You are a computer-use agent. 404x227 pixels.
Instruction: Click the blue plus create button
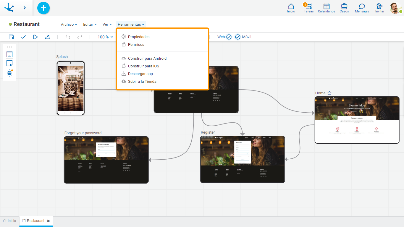43,8
